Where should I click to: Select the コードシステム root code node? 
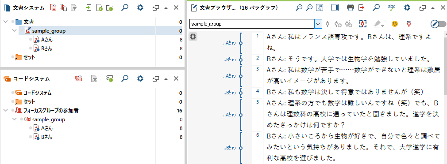[x=37, y=93]
